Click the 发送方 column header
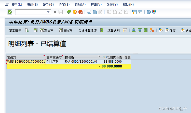191x113 pixels. (x=26, y=57)
